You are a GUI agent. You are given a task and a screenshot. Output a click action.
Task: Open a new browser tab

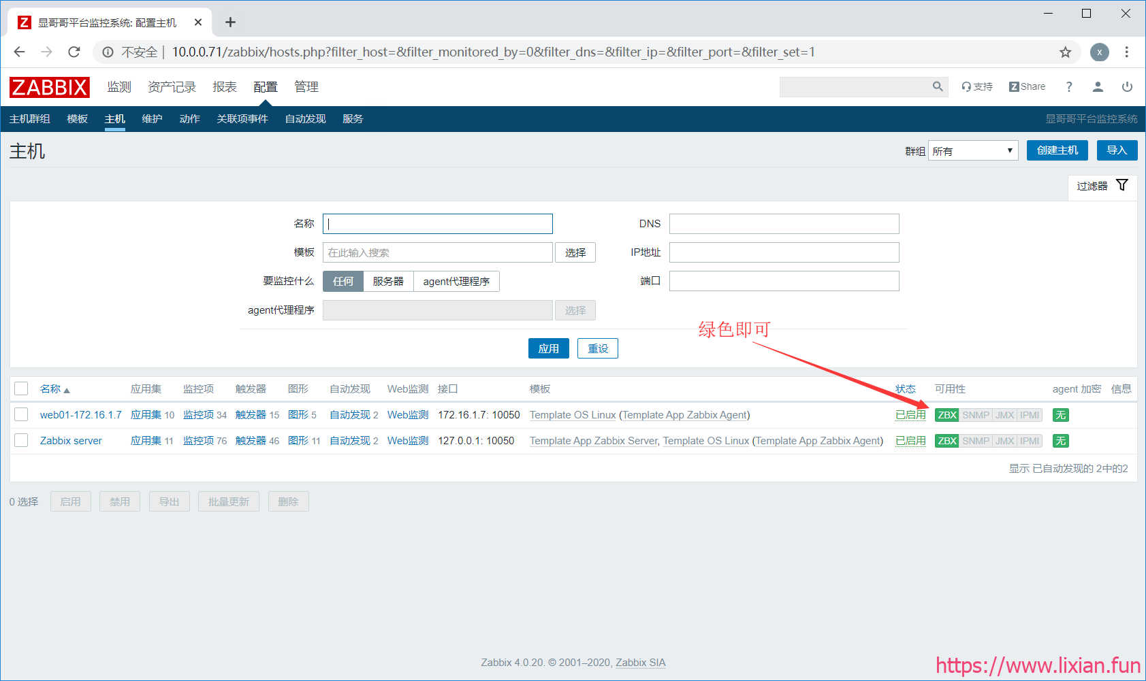[x=230, y=22]
